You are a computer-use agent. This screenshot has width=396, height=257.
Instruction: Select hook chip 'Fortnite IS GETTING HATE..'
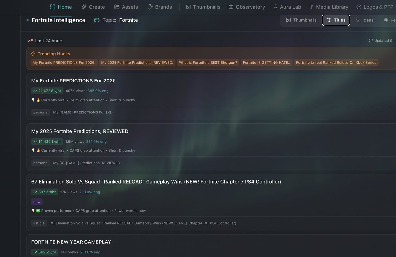coord(267,62)
